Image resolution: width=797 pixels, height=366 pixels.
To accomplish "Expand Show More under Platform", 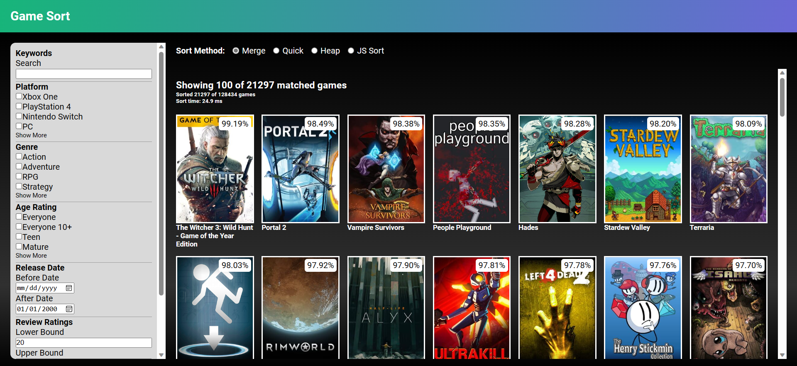I will (x=31, y=135).
